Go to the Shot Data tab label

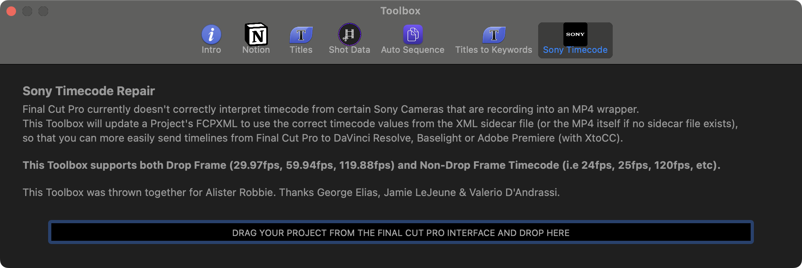pos(350,50)
